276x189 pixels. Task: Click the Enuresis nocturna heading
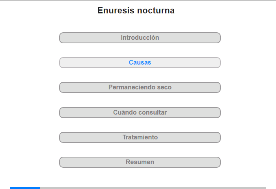[136, 10]
